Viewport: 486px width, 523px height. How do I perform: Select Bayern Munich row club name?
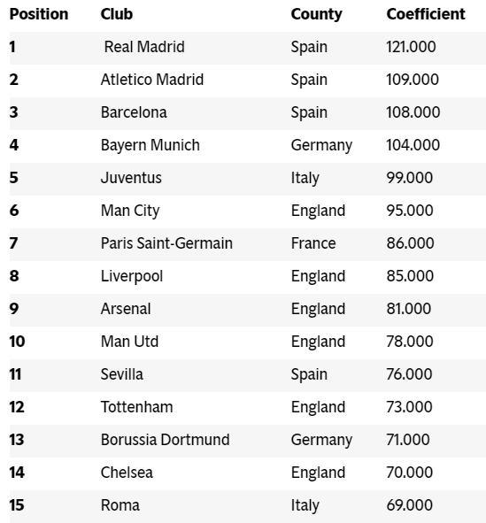150,145
